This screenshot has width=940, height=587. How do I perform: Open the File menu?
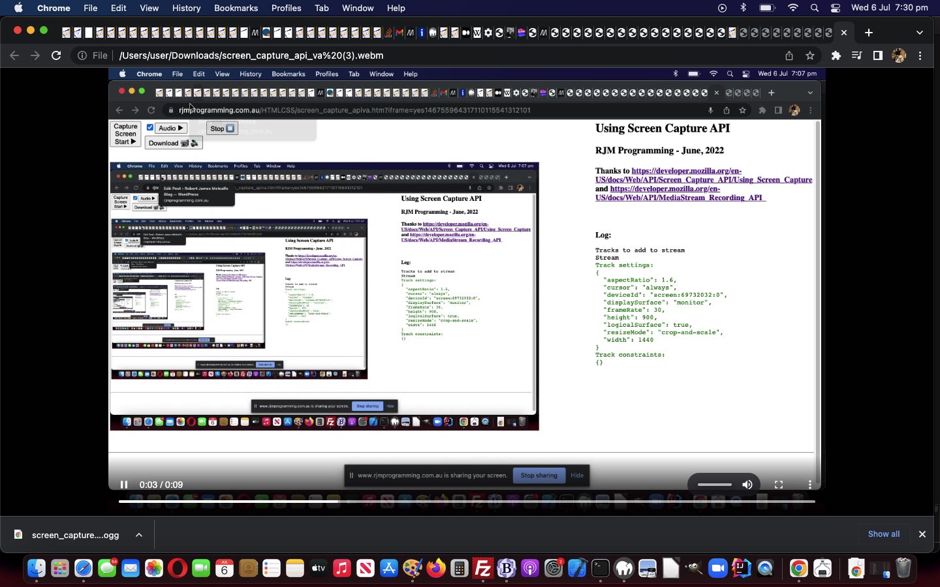[x=91, y=8]
